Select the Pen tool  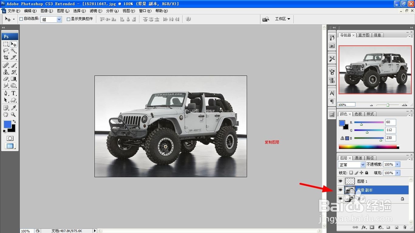pyautogui.click(x=6, y=93)
